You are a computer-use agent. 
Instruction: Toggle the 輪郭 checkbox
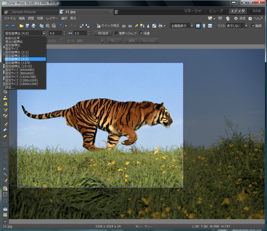click(x=253, y=26)
